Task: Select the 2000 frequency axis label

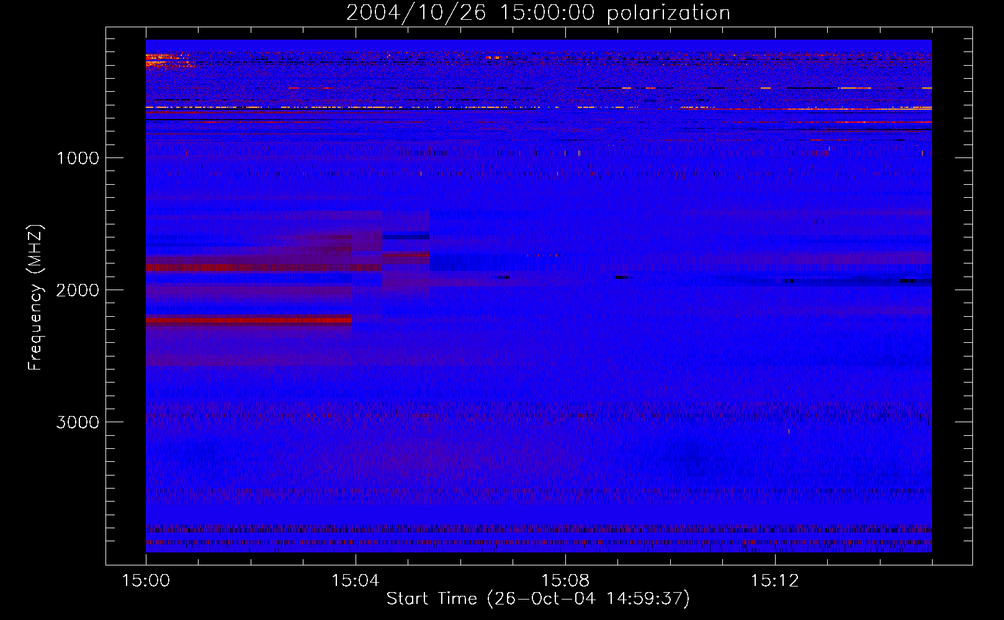Action: pyautogui.click(x=78, y=290)
